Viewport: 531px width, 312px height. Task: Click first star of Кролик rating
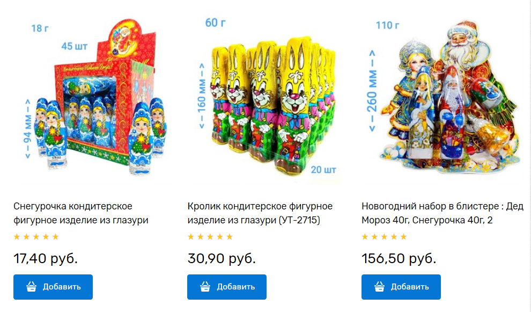click(x=190, y=237)
